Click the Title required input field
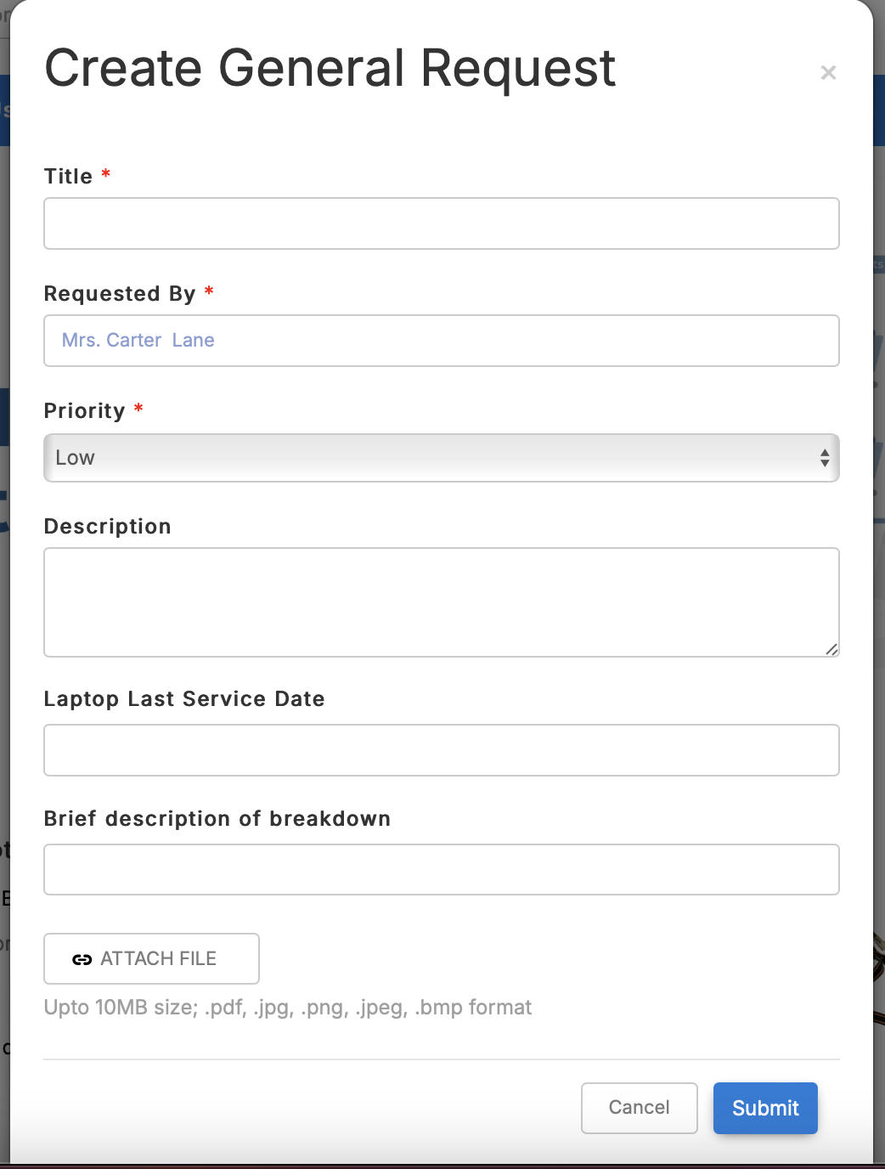The width and height of the screenshot is (885, 1169). pyautogui.click(x=442, y=223)
